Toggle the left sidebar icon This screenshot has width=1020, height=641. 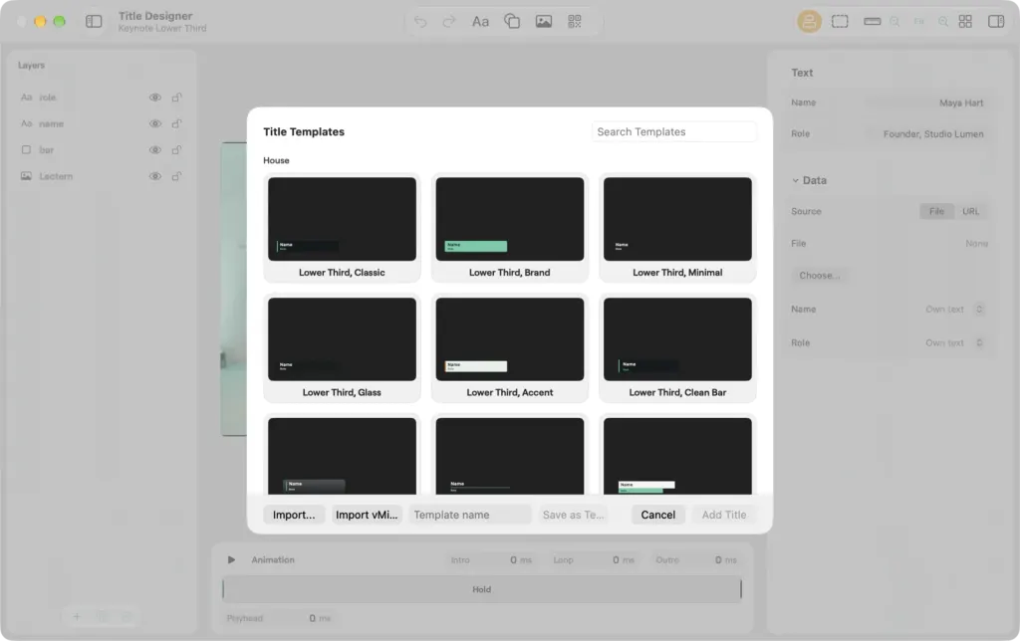[x=94, y=22]
